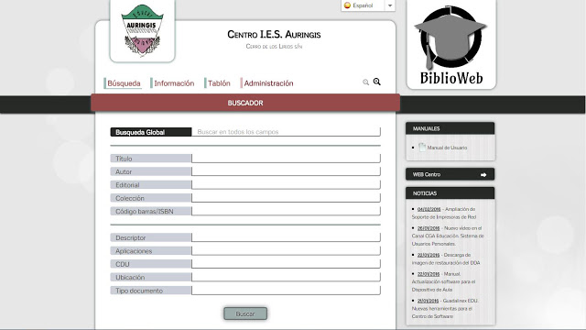Open the Canal CGA Educación video news
586x330 pixels.
pyautogui.click(x=448, y=236)
